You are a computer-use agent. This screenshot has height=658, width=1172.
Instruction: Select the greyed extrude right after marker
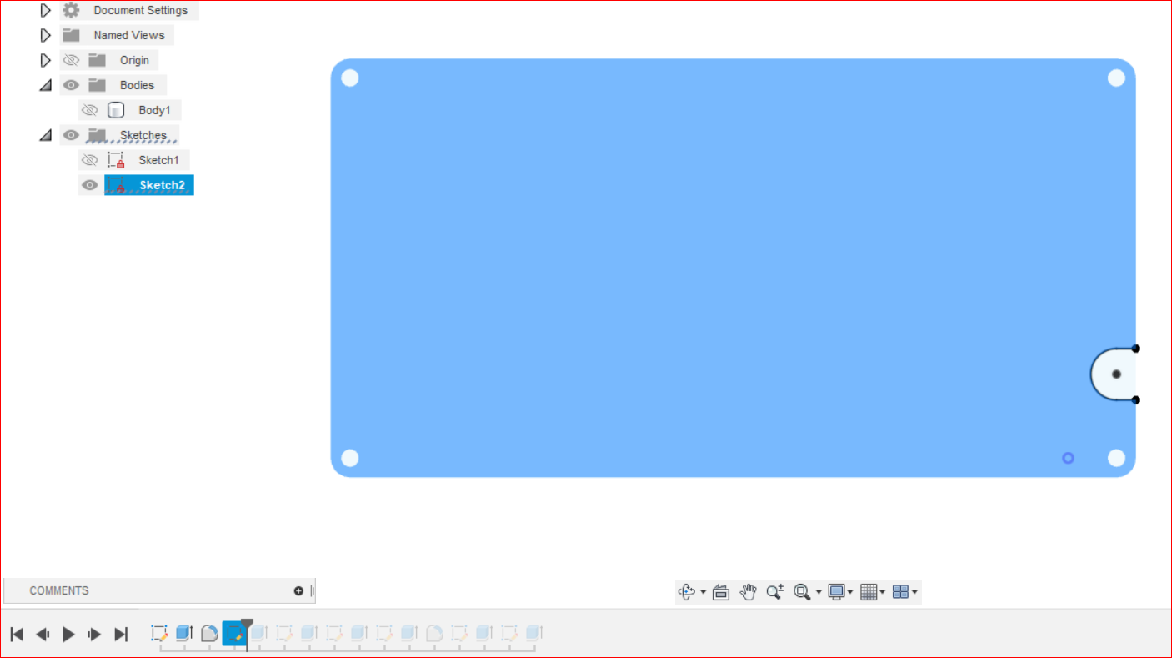259,633
